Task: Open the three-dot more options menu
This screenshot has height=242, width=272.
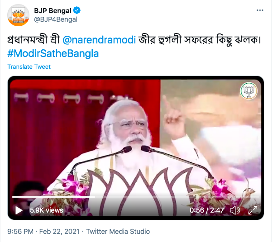Action: coord(260,10)
